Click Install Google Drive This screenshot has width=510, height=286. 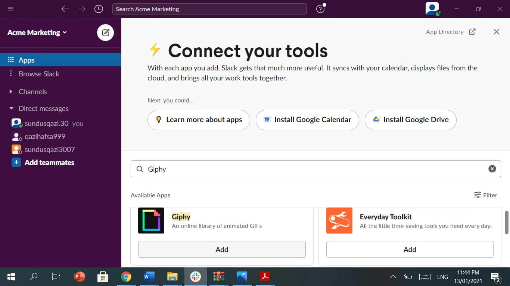click(411, 120)
